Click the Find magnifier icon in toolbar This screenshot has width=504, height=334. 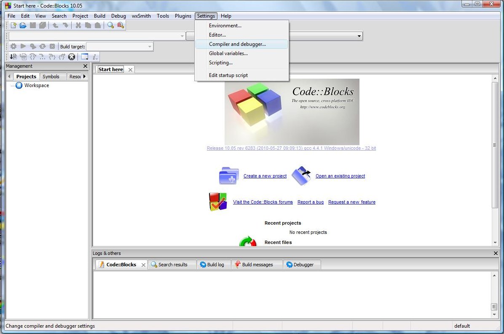(x=110, y=25)
